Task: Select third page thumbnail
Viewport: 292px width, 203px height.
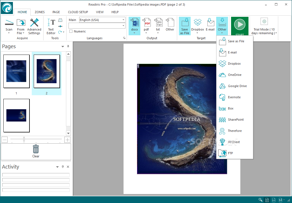Action: [16, 116]
